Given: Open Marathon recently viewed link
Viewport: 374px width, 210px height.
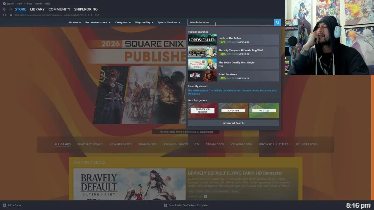Looking at the screenshot, I should tap(265, 90).
